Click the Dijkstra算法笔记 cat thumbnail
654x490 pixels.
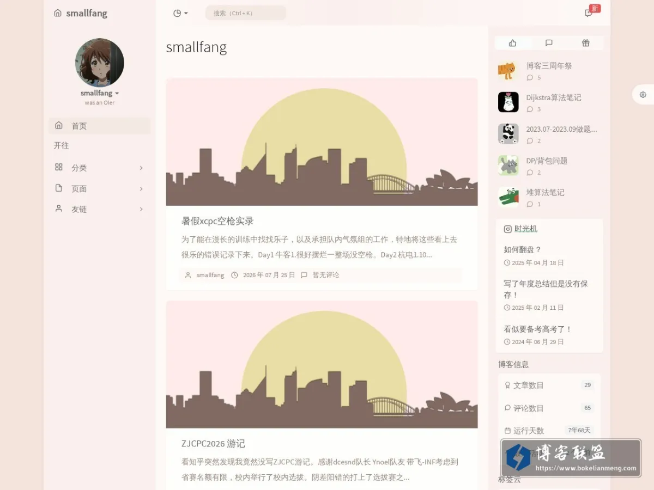(x=508, y=102)
